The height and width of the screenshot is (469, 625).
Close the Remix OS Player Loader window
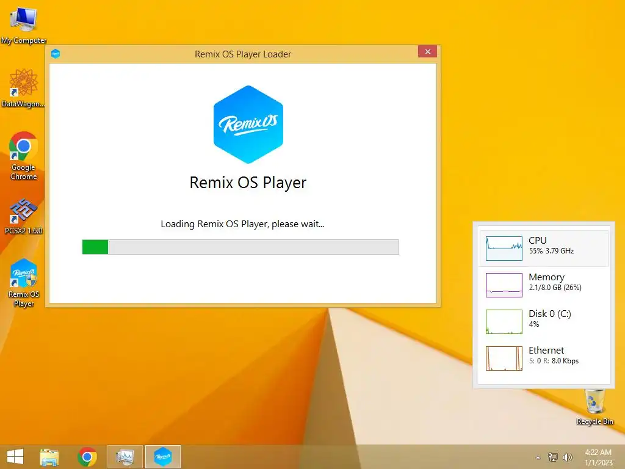coord(428,51)
